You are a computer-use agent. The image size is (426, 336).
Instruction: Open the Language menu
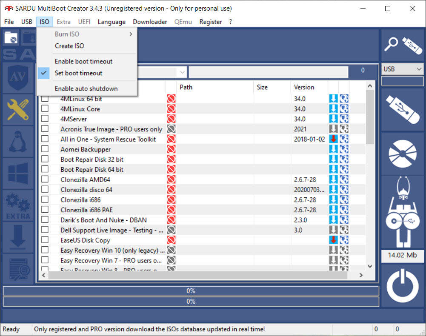(112, 22)
